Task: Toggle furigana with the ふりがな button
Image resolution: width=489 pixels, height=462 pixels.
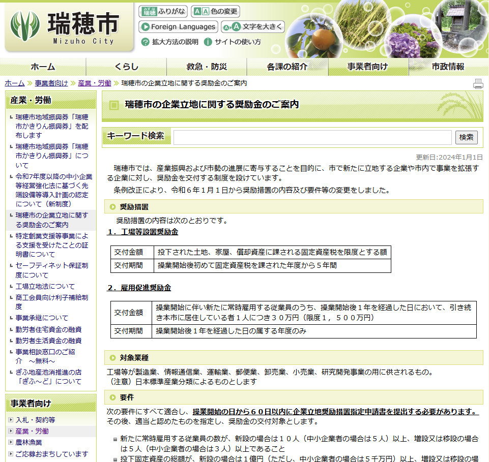Action: tap(163, 12)
